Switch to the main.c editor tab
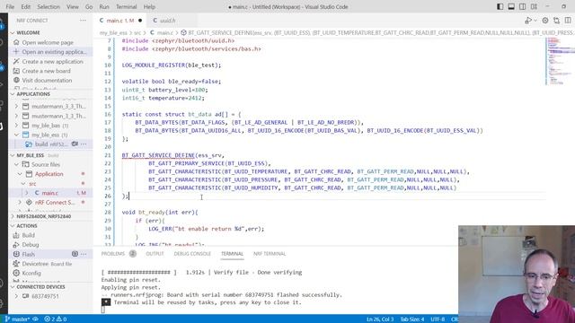Viewport: 575px width, 323px height. click(119, 21)
